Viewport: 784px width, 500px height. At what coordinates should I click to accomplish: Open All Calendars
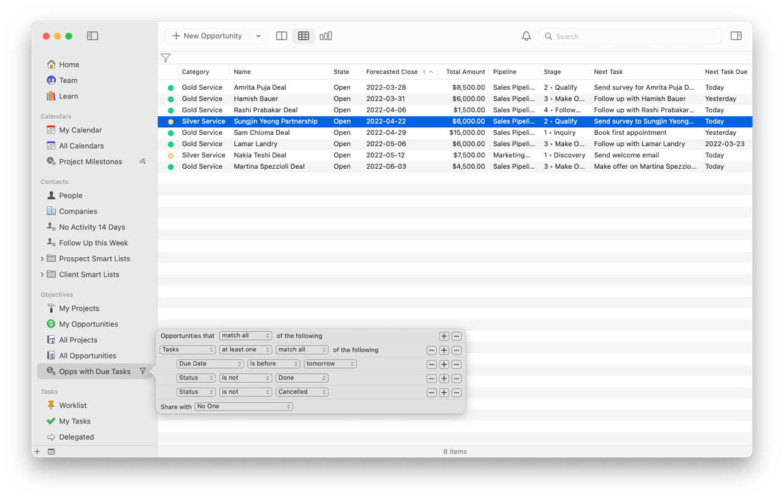pyautogui.click(x=81, y=146)
